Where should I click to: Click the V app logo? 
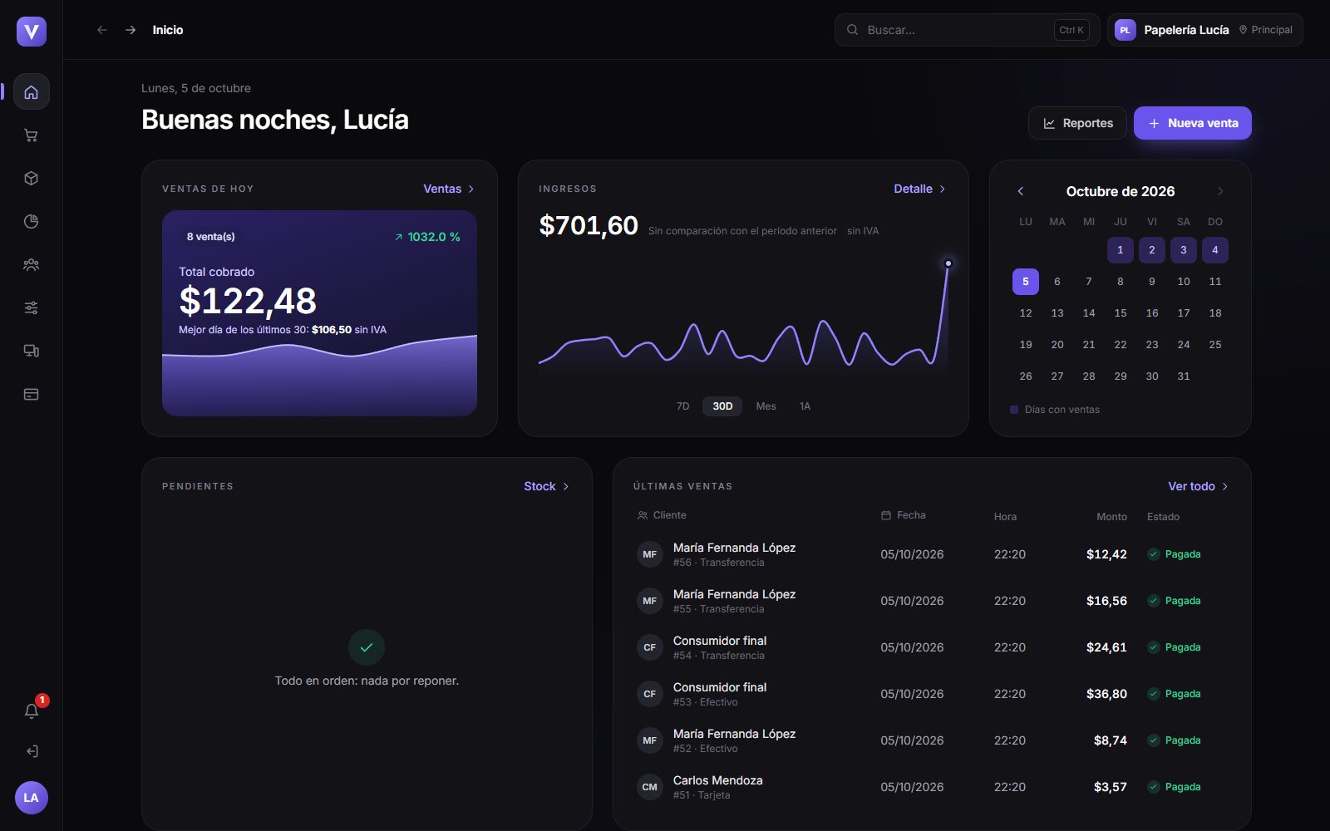pos(31,32)
